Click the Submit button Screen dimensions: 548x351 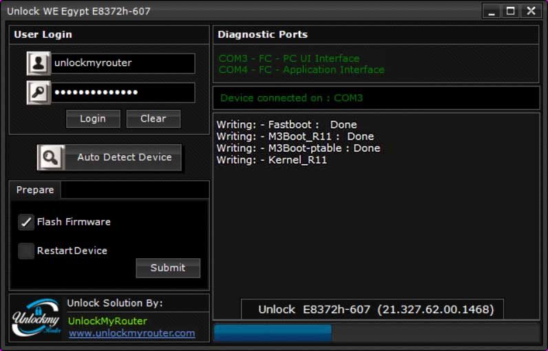click(167, 268)
